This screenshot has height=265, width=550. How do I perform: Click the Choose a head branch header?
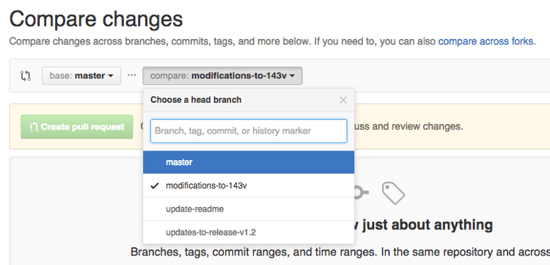point(196,100)
